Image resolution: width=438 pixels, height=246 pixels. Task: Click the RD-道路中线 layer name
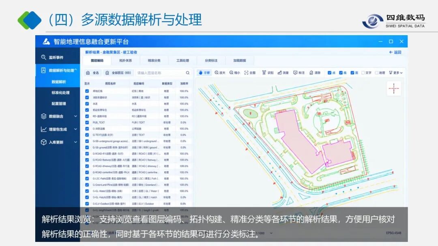99,116
